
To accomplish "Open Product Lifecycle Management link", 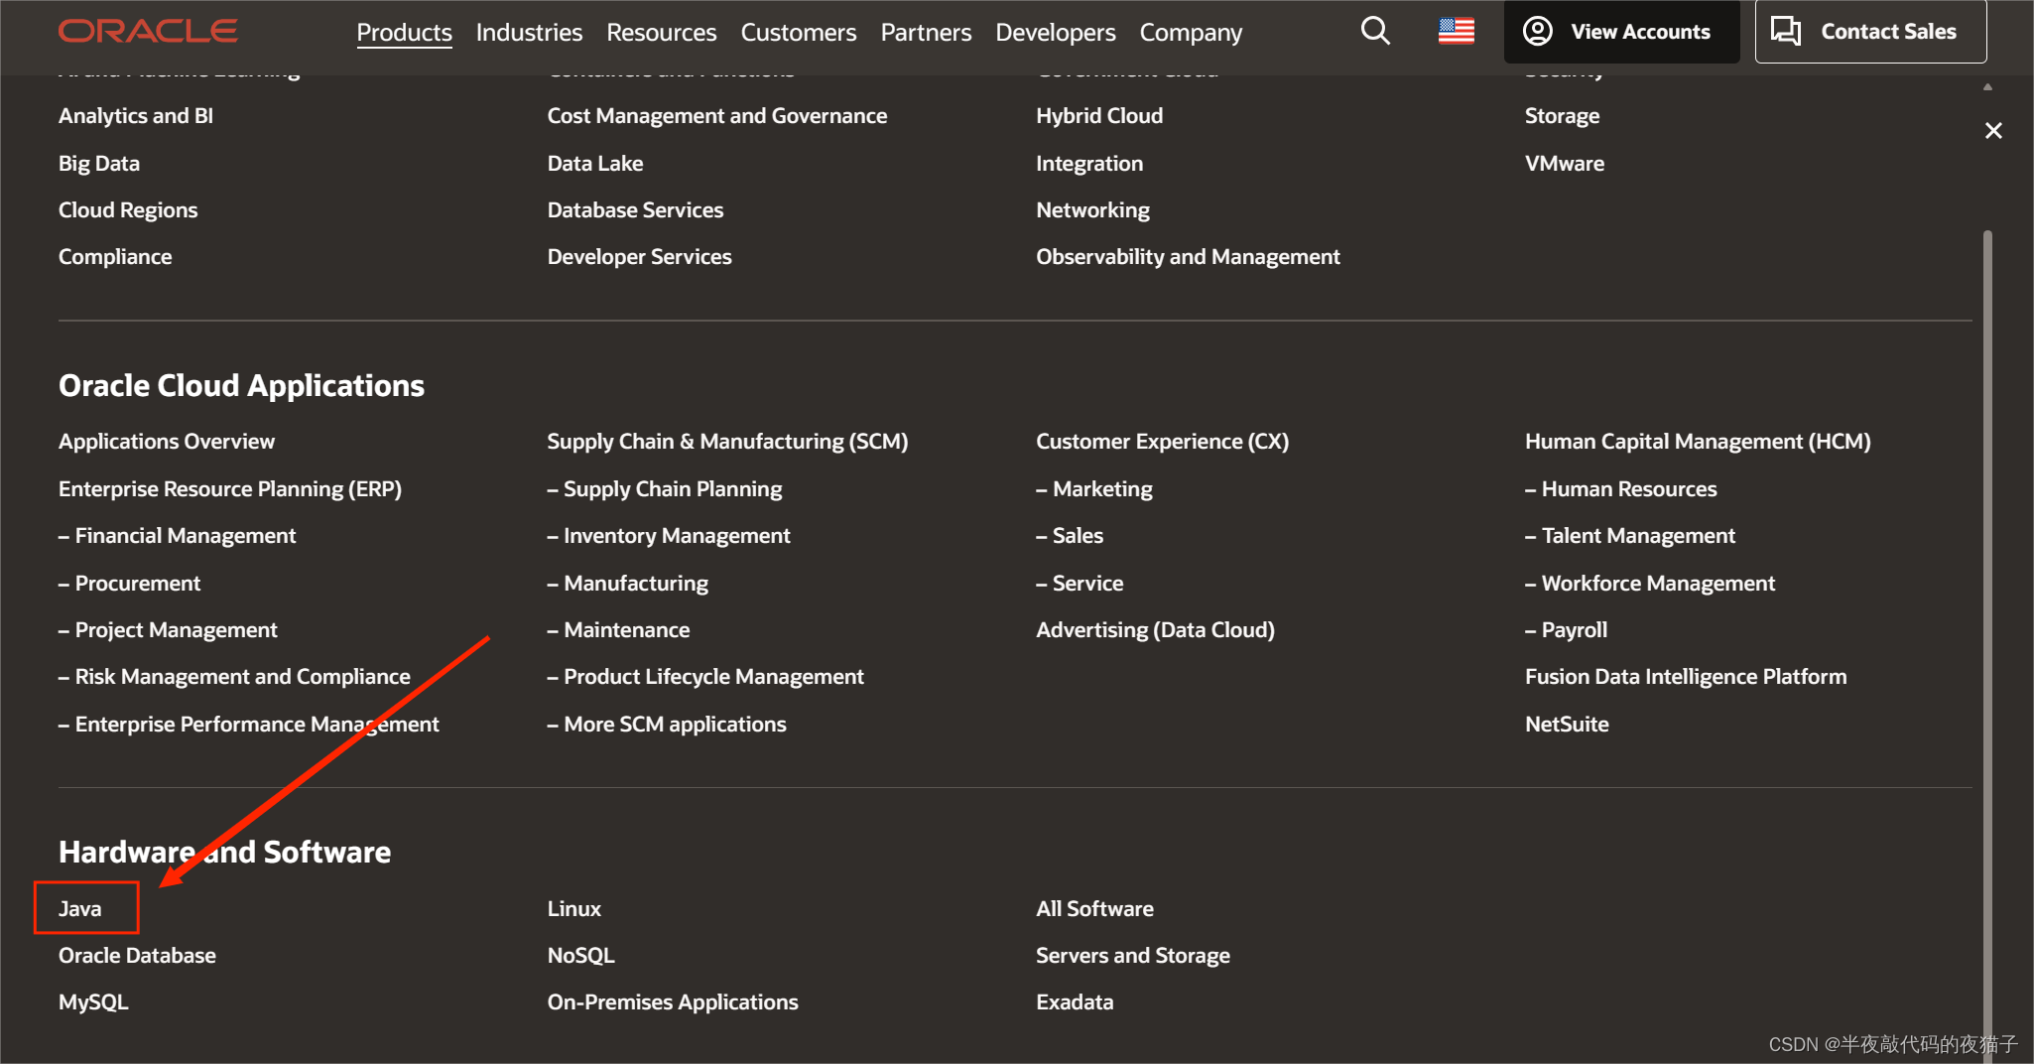I will (x=705, y=676).
